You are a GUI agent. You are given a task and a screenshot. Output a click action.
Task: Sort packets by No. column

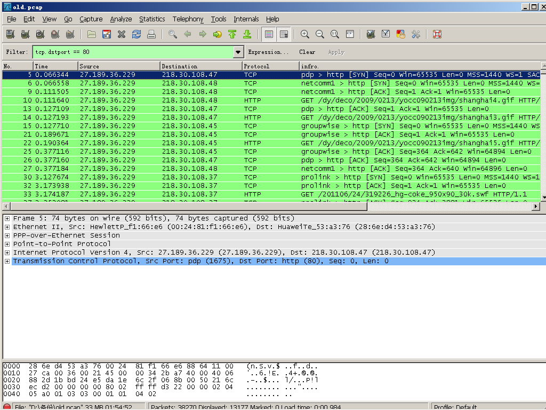18,66
